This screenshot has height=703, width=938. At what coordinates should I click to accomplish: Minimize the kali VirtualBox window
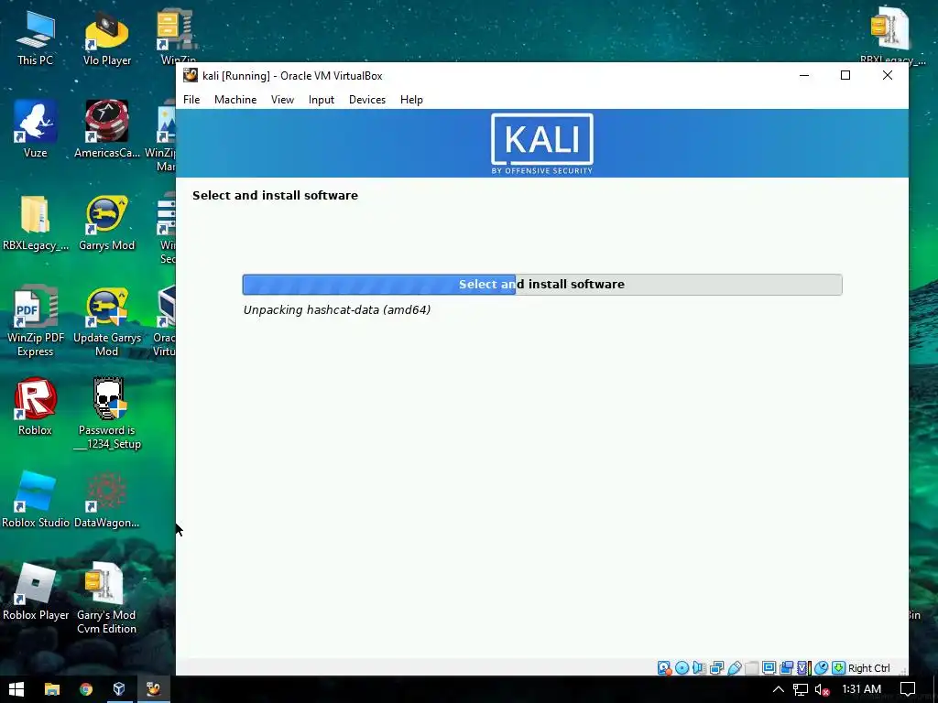click(x=804, y=75)
